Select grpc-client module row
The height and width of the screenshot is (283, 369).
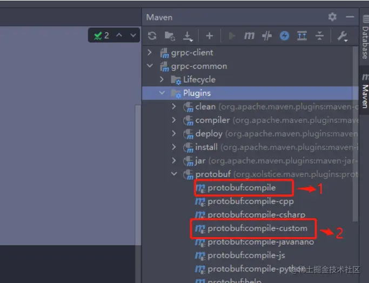click(250, 52)
